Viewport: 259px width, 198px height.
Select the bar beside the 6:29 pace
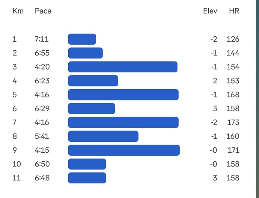[x=91, y=108]
